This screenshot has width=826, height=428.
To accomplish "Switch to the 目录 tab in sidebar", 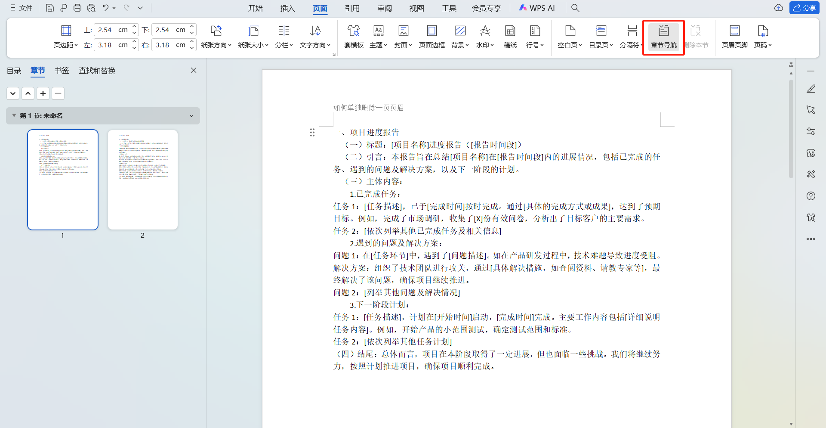I will tap(13, 70).
